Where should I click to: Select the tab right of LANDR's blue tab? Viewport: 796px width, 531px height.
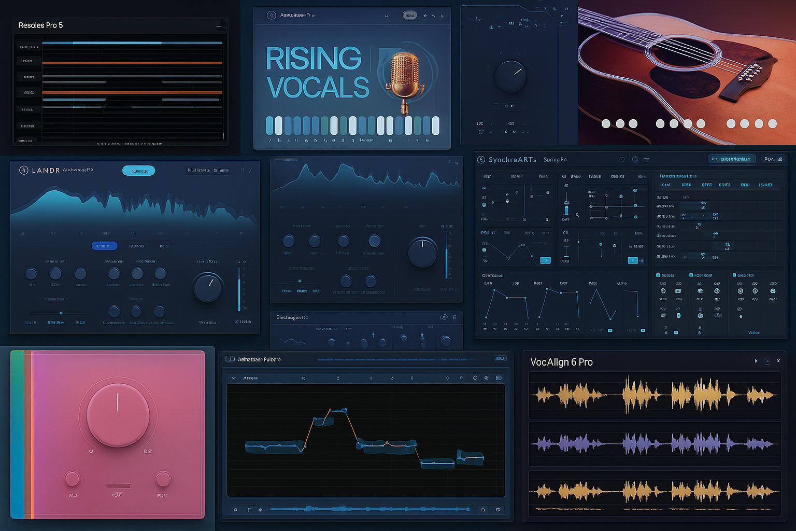pos(136,246)
